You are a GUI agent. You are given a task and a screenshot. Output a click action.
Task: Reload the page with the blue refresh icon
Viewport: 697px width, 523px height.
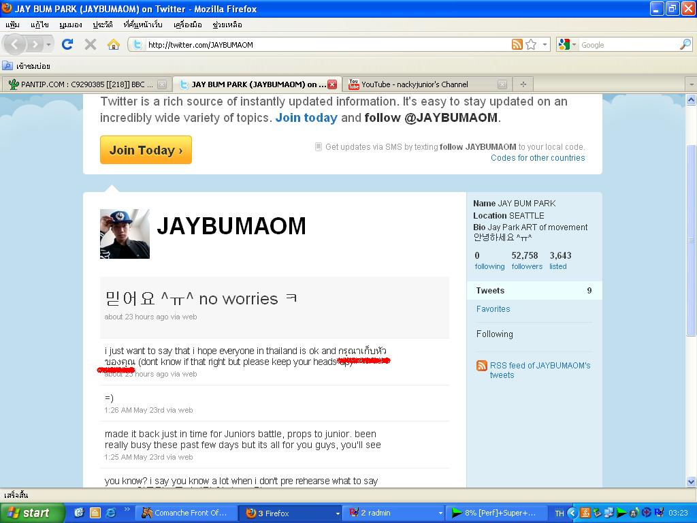(67, 44)
